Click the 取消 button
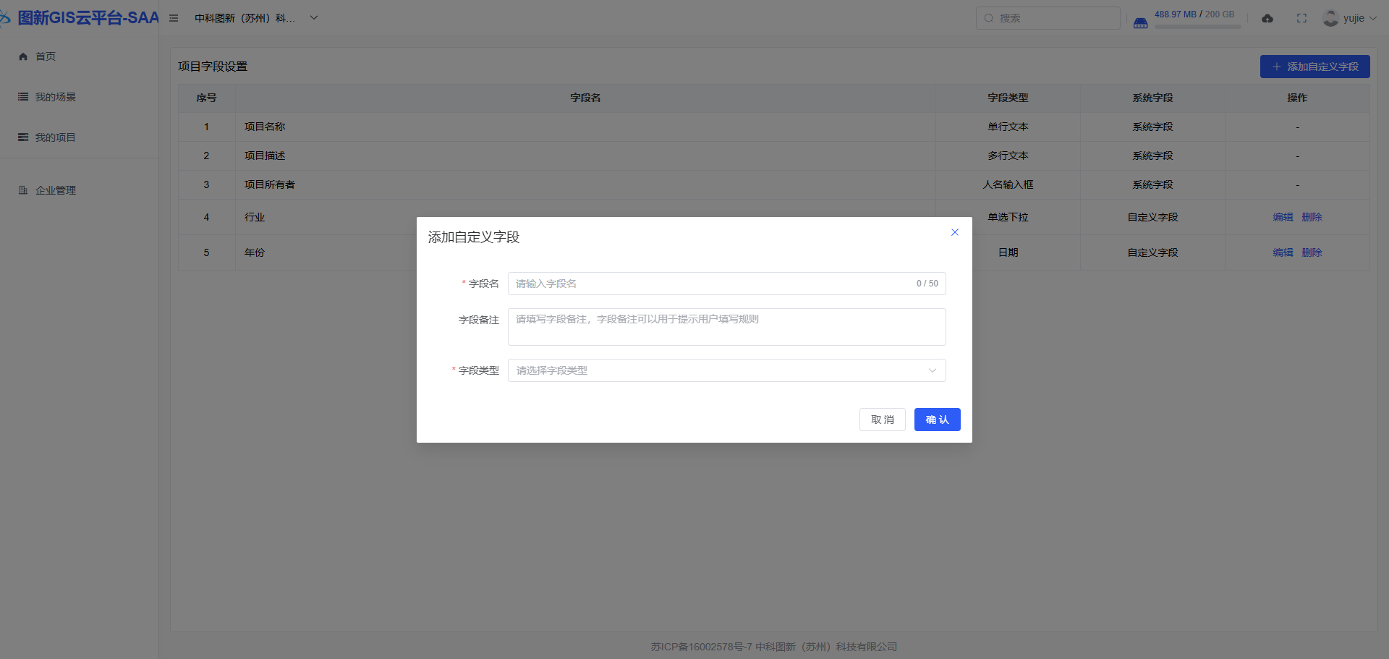The image size is (1389, 659). [x=882, y=420]
